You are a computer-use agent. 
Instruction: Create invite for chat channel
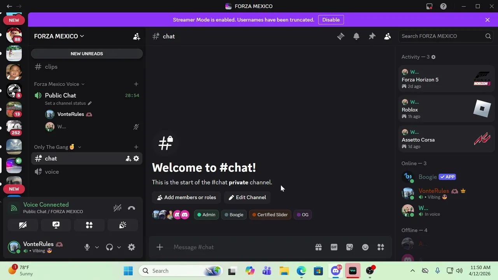pos(128,158)
